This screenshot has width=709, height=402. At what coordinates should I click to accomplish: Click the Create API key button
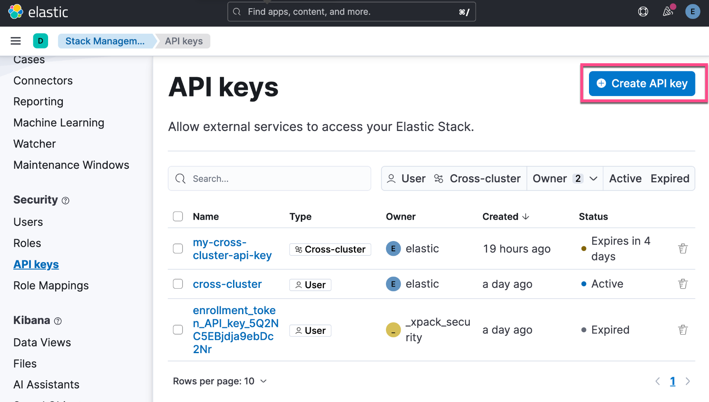[642, 83]
